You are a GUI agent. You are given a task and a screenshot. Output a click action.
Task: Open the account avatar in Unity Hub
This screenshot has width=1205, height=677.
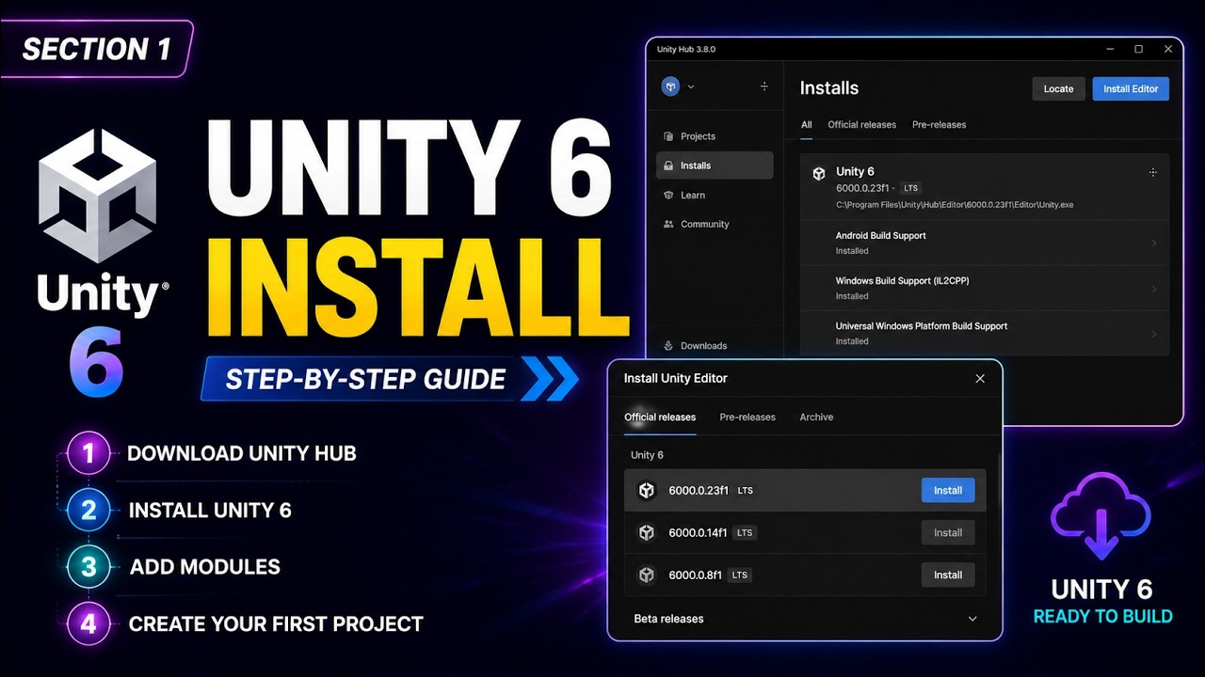(670, 87)
